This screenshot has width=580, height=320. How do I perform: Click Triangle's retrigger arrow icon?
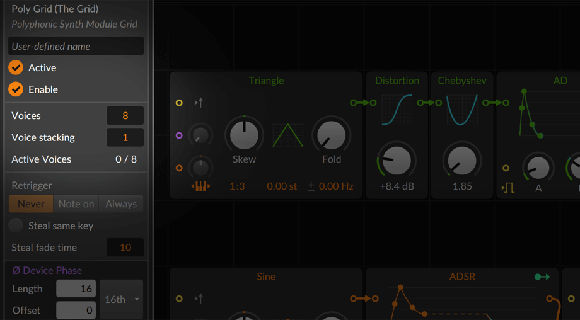pyautogui.click(x=199, y=102)
